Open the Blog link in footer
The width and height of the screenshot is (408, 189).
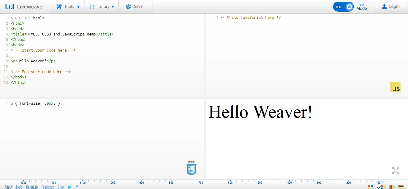coord(61,187)
